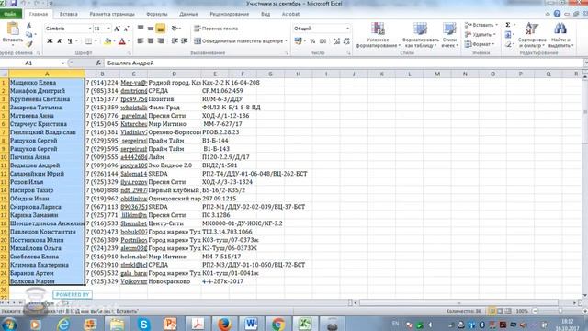Toggle middle vertical alignment
Viewport: 588px width, 331px height.
point(151,29)
